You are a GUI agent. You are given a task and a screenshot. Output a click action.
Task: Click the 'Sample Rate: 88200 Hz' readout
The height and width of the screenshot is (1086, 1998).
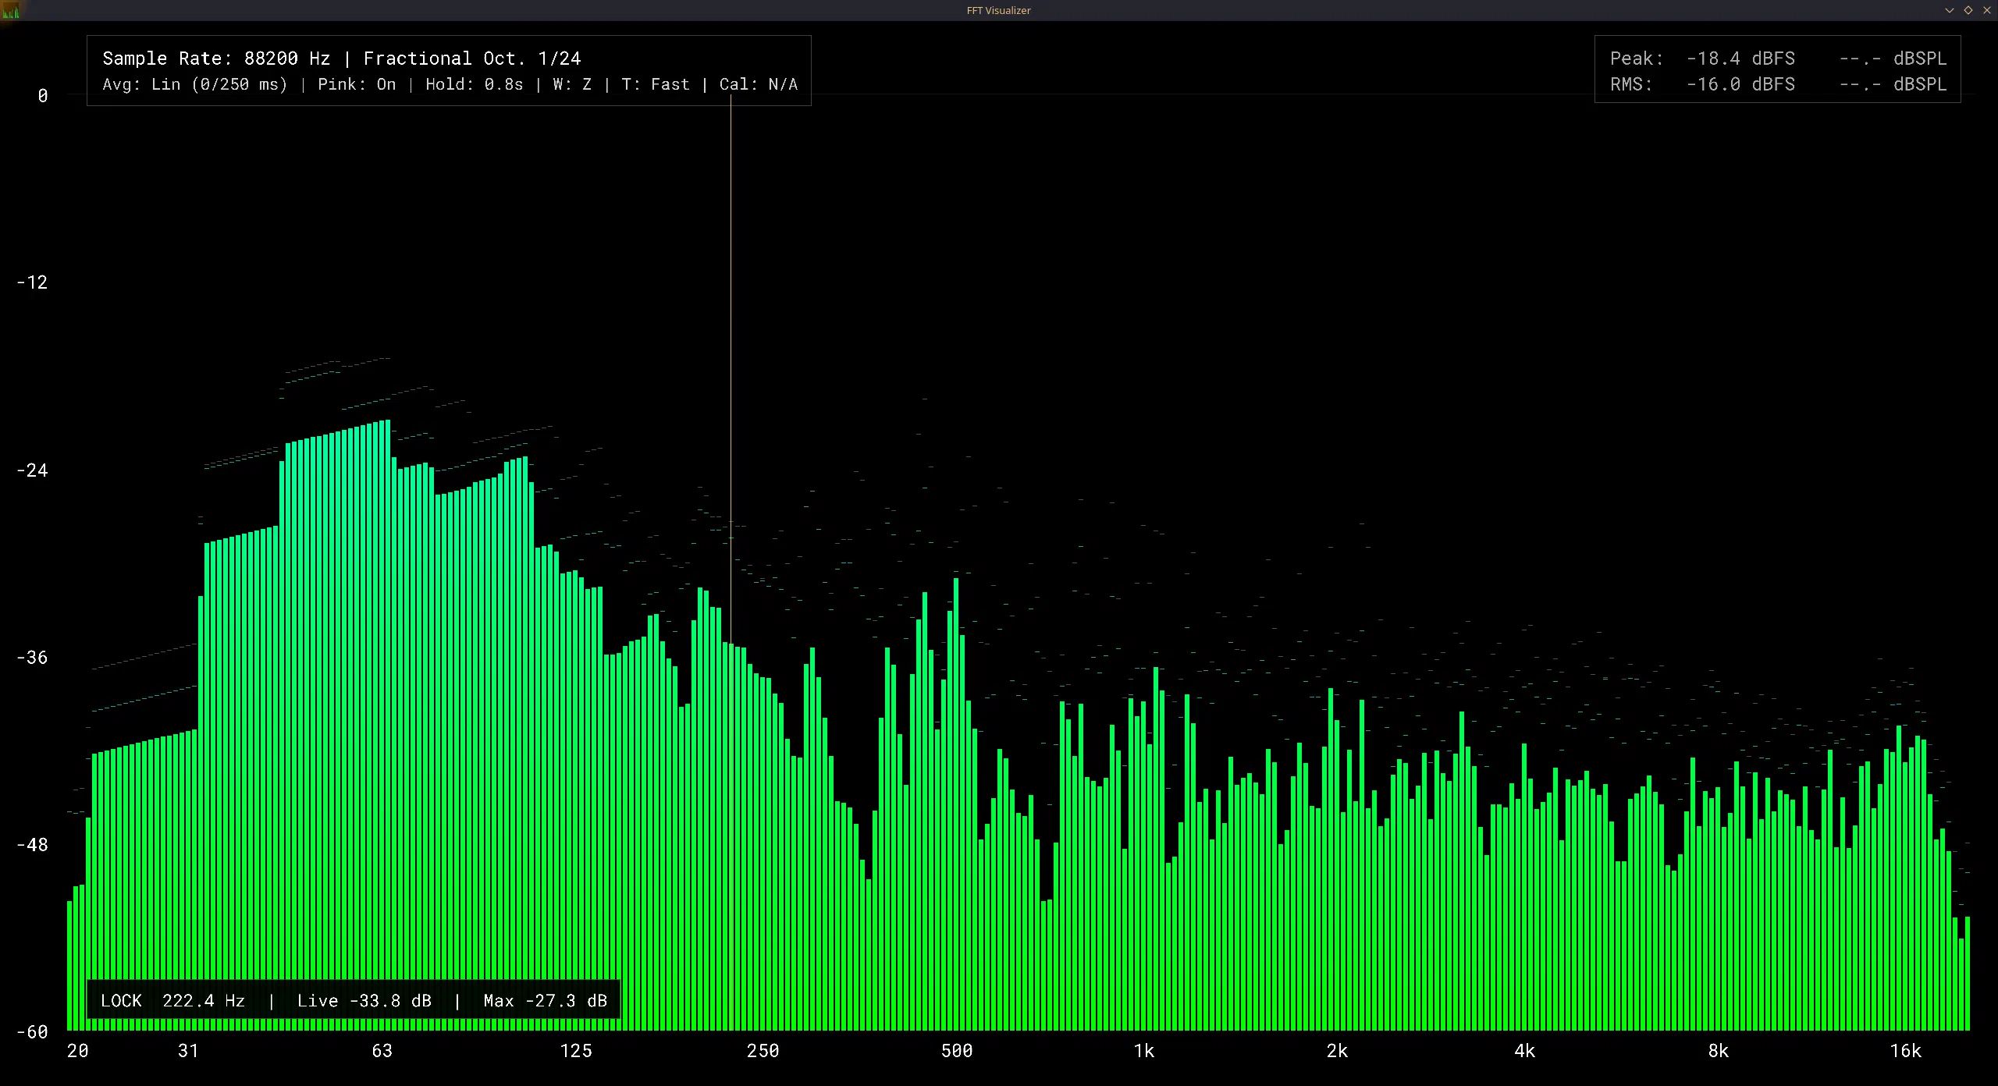[216, 59]
